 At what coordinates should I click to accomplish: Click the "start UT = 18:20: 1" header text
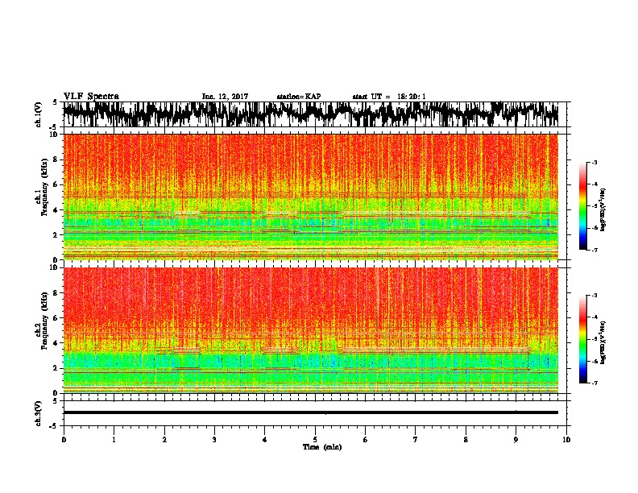coord(389,97)
